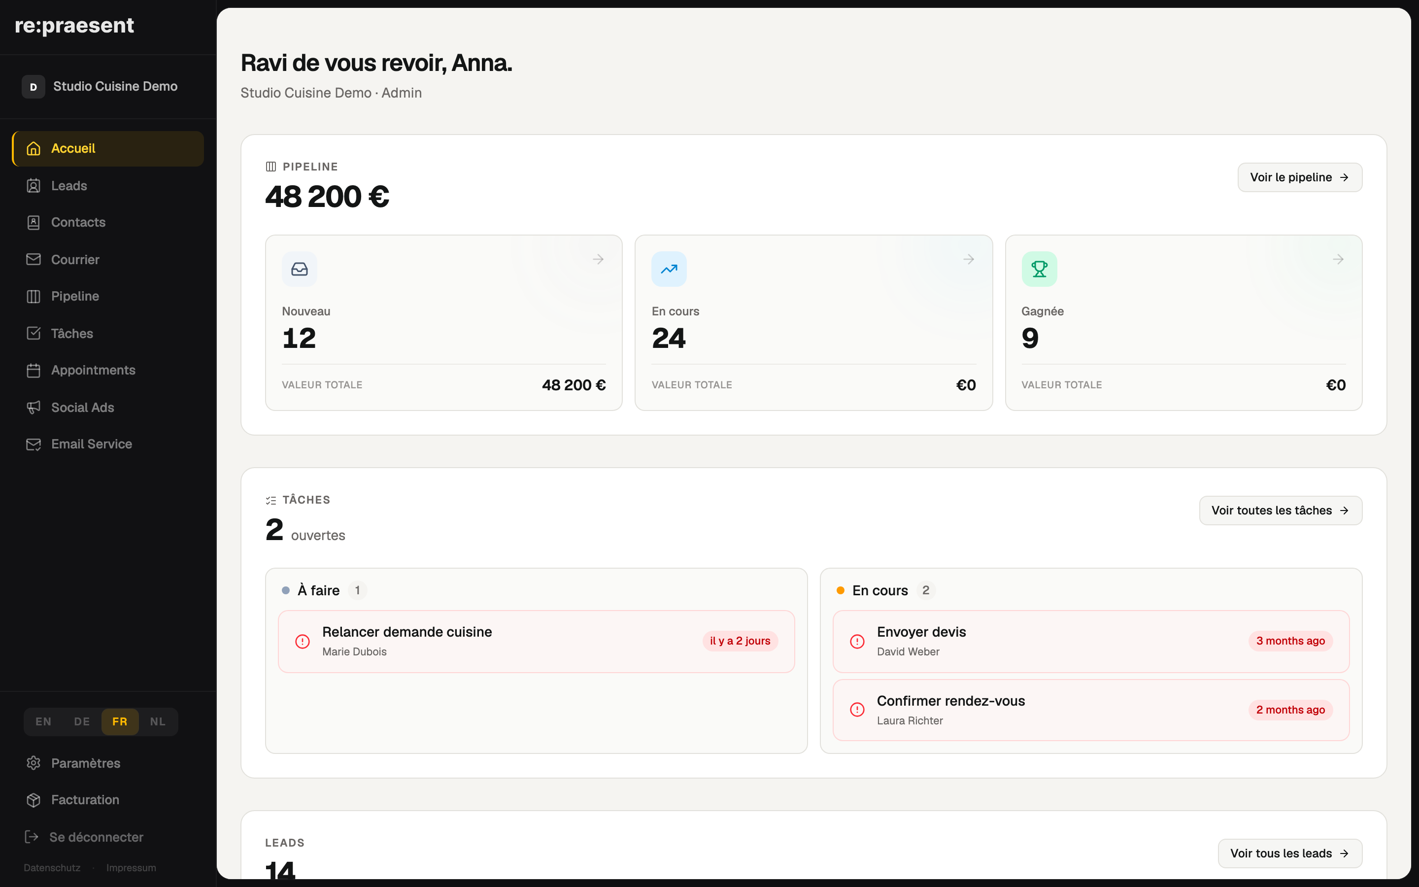Open Appointments from the sidebar
This screenshot has height=887, width=1419.
click(x=108, y=370)
